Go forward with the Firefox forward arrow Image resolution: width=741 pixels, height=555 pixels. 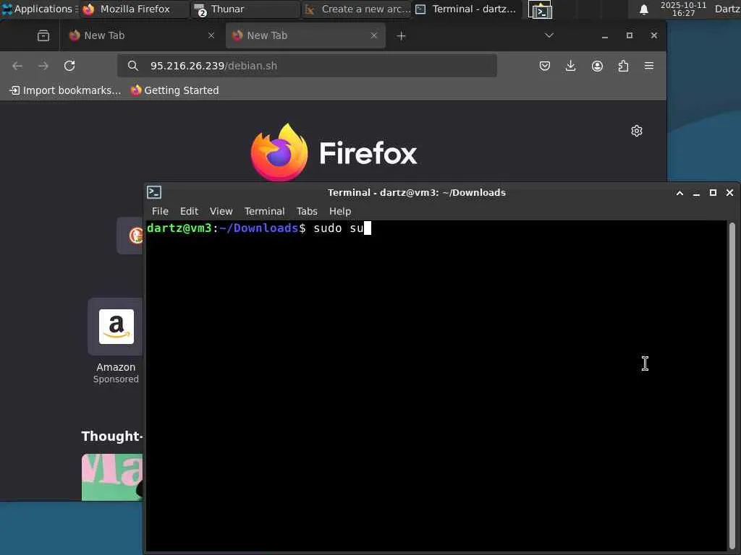click(43, 66)
